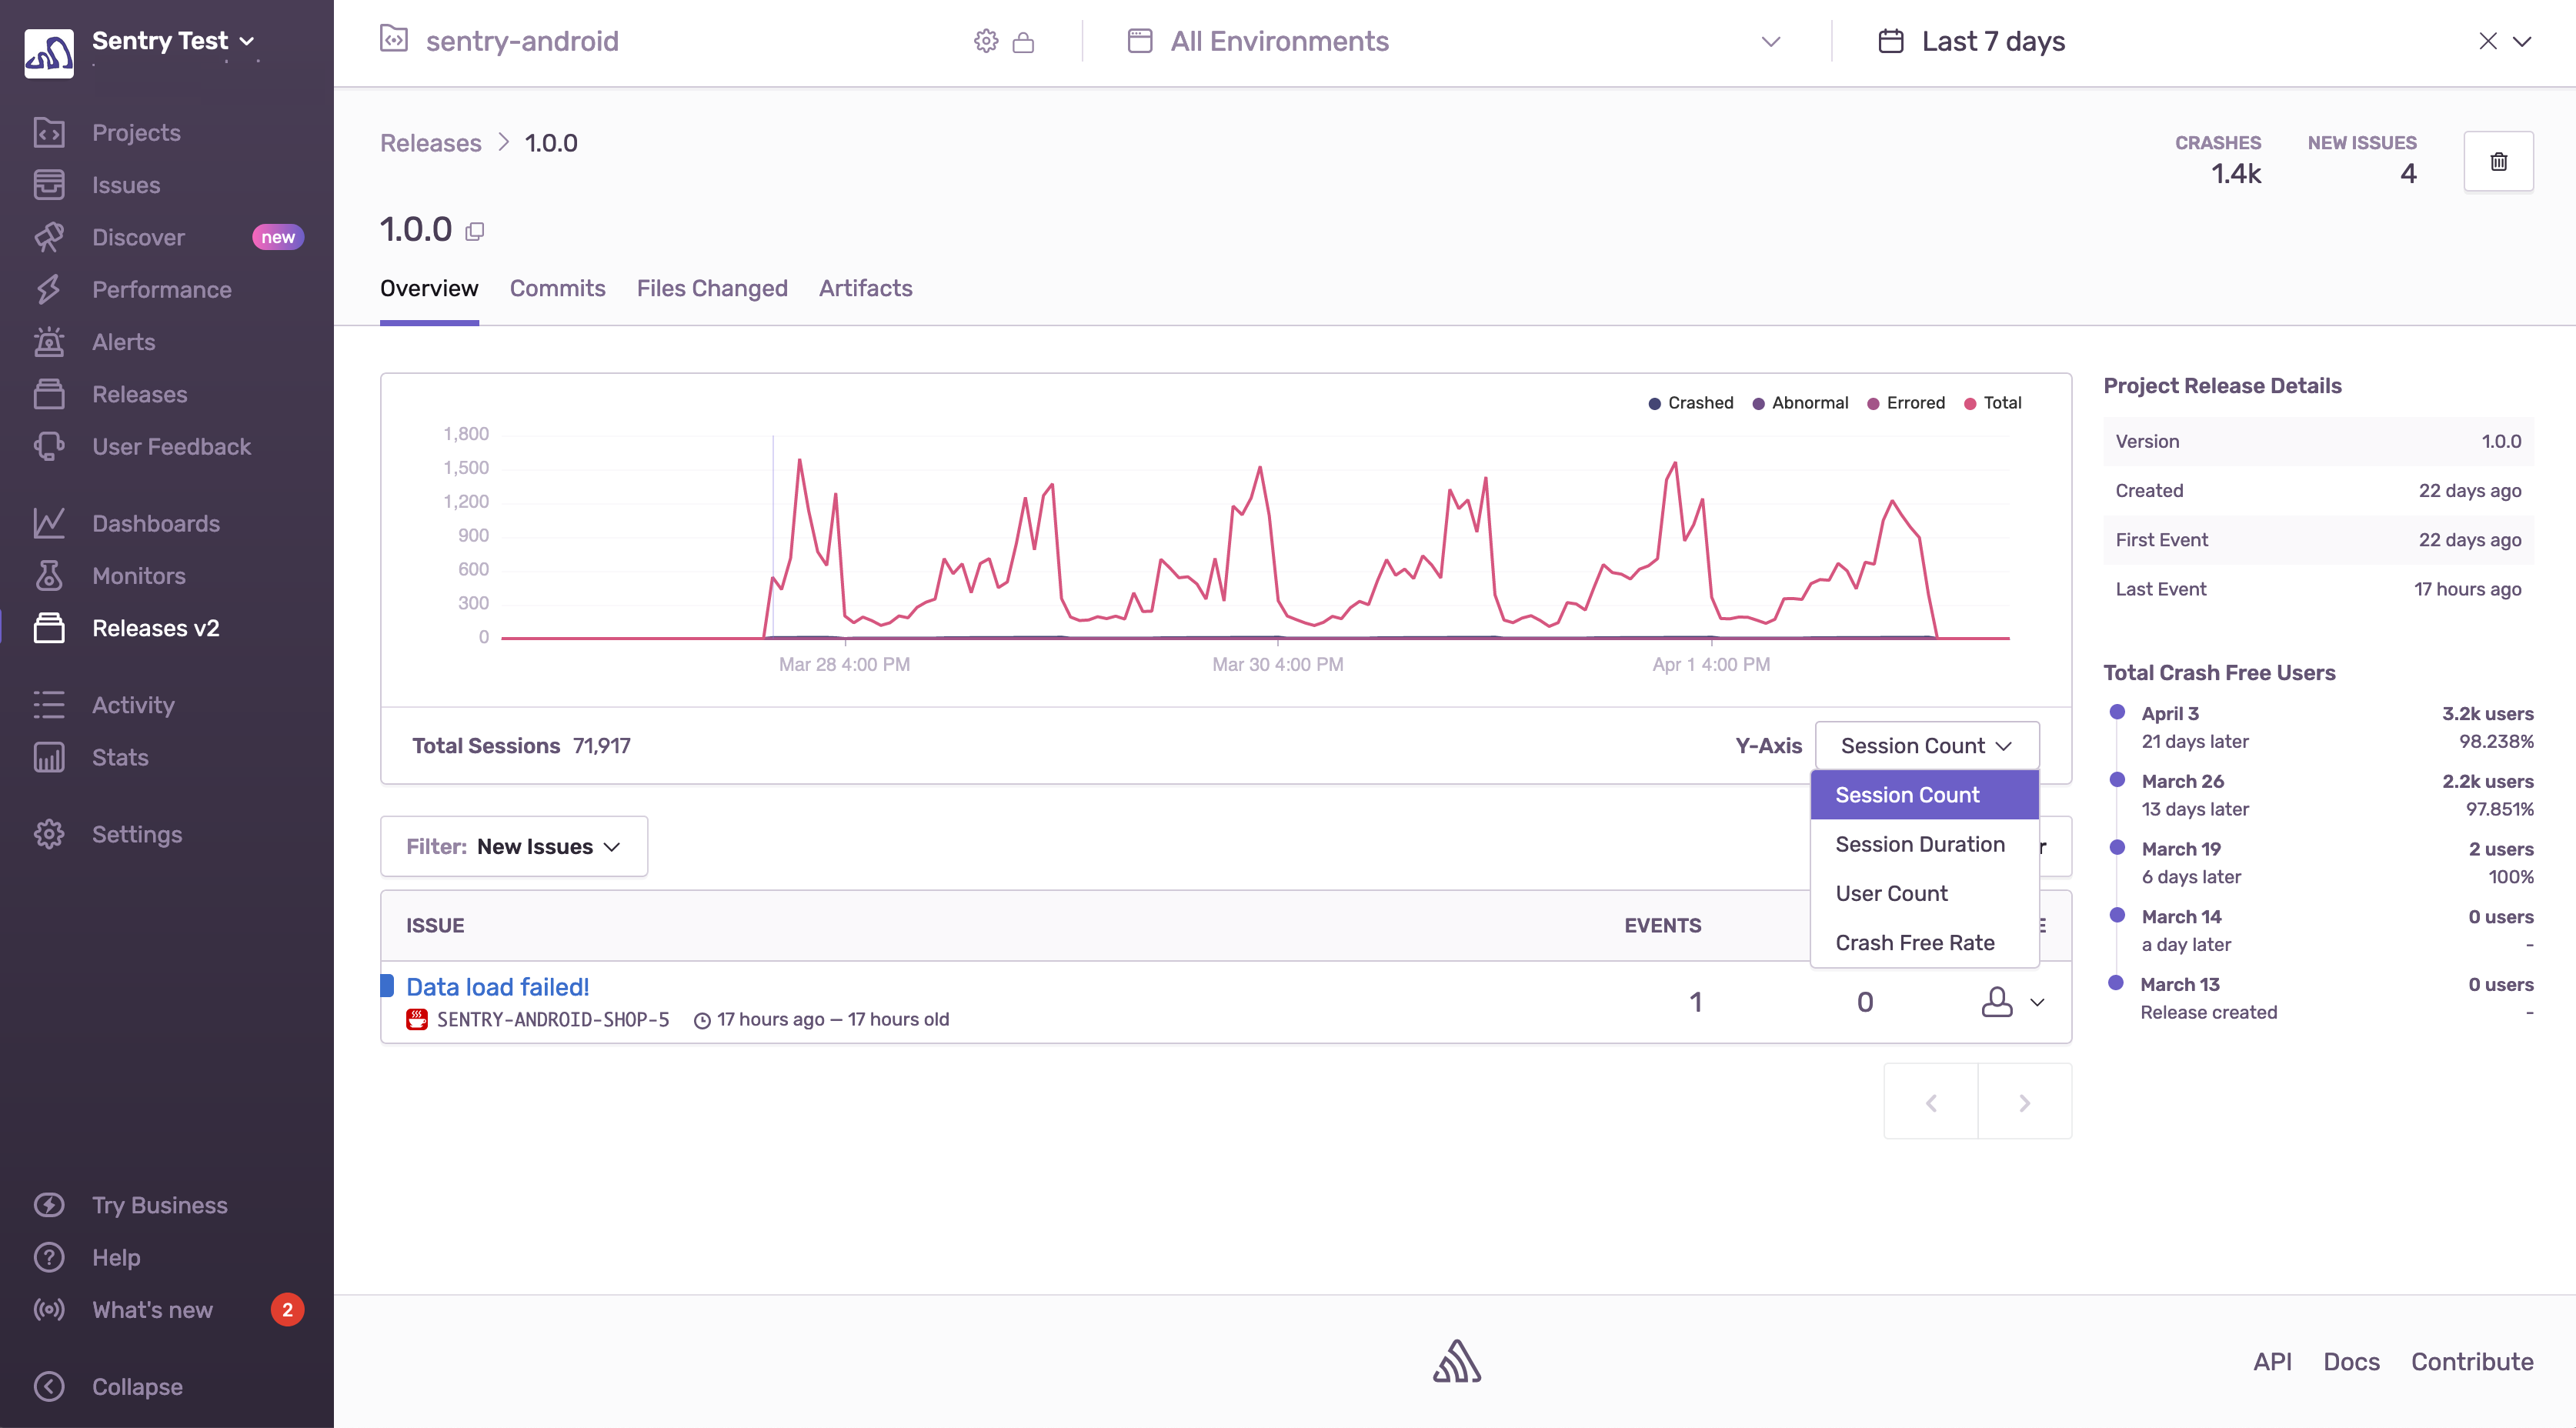Copy version 1.0.0 using the copy icon
Viewport: 2576px width, 1428px height.
[475, 232]
